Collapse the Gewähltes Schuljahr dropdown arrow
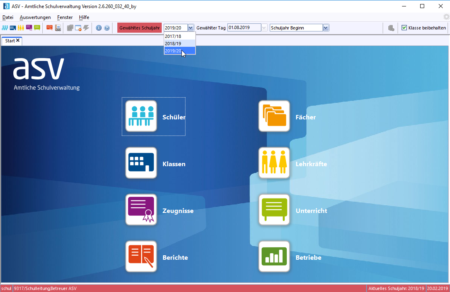The height and width of the screenshot is (292, 450). [191, 28]
